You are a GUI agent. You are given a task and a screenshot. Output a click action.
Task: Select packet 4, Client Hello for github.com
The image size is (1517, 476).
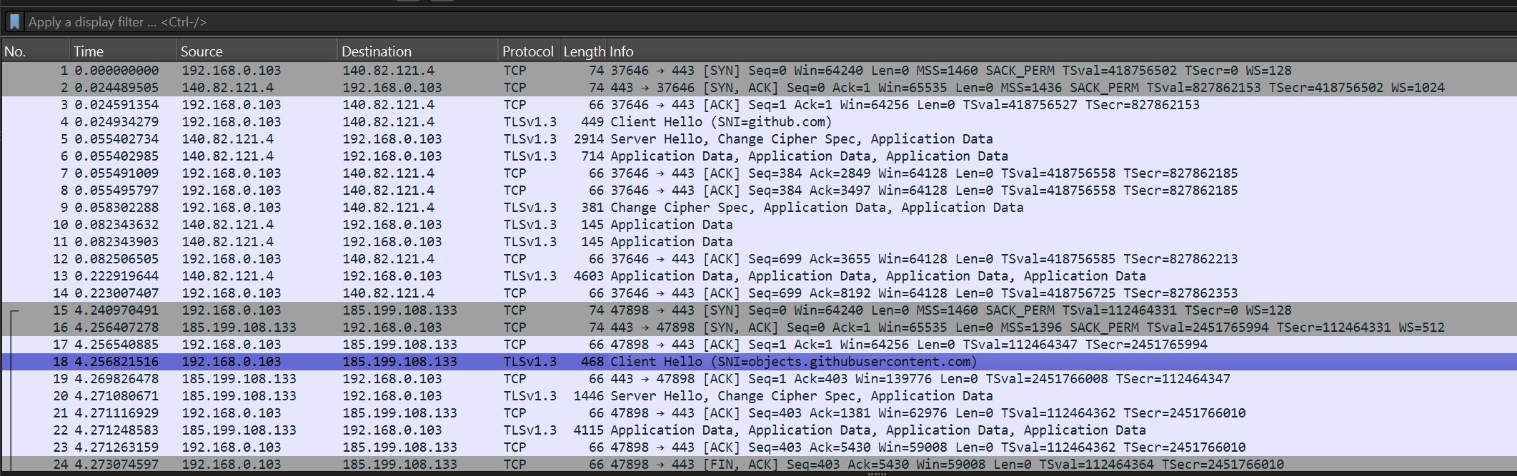[x=715, y=122]
